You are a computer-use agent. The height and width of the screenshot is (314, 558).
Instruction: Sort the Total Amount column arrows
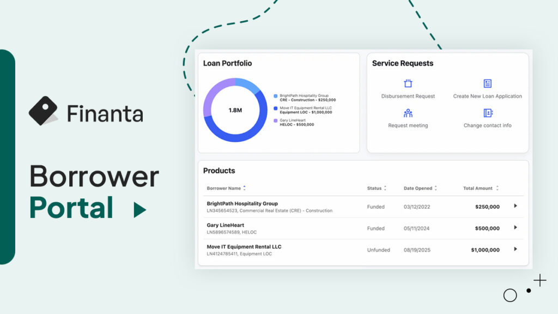point(497,188)
